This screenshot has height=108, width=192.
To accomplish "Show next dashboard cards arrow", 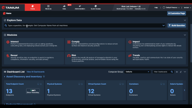I will (185, 90).
